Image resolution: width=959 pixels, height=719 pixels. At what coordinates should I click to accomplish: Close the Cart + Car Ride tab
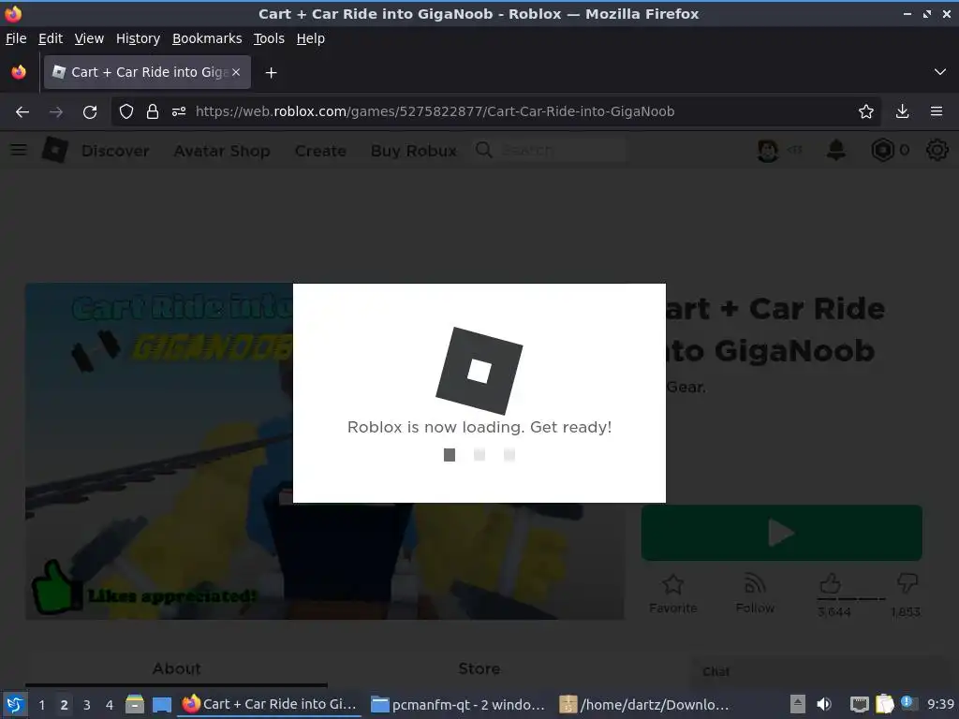coord(236,72)
